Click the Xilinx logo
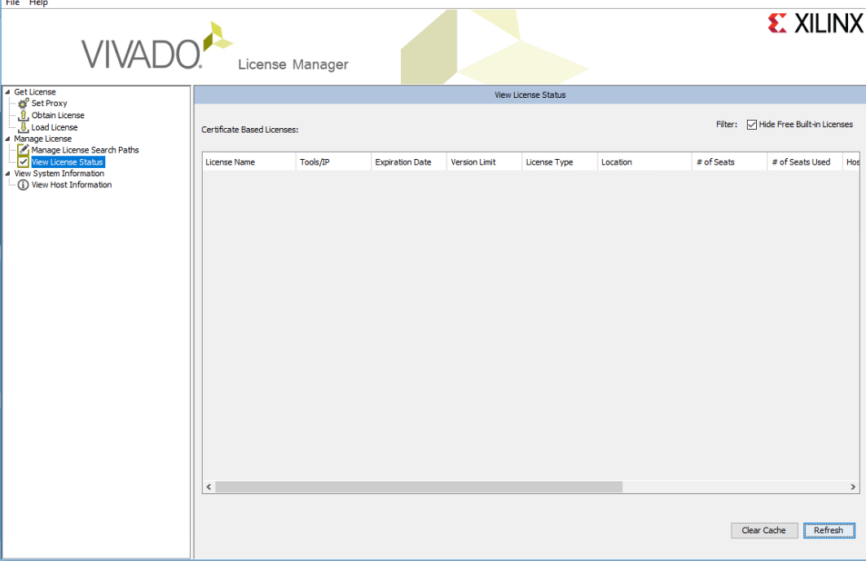This screenshot has width=866, height=561. [814, 24]
